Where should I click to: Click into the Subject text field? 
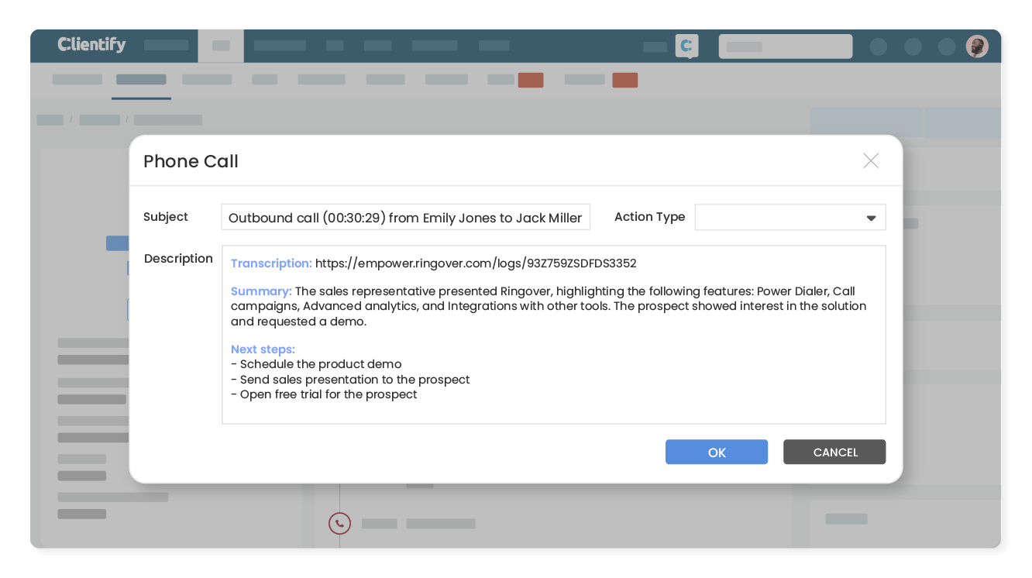405,218
